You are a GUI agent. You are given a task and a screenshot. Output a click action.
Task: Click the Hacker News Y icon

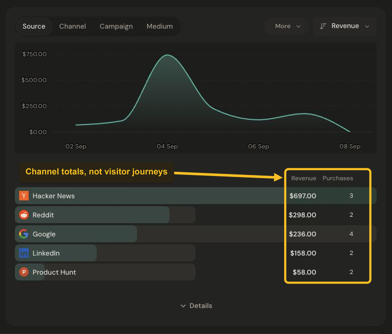click(x=24, y=196)
